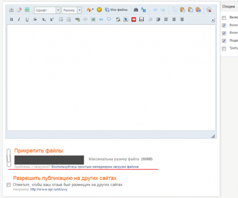This screenshot has height=198, width=238.
Task: Insert a numbered list
Action: (69, 20)
